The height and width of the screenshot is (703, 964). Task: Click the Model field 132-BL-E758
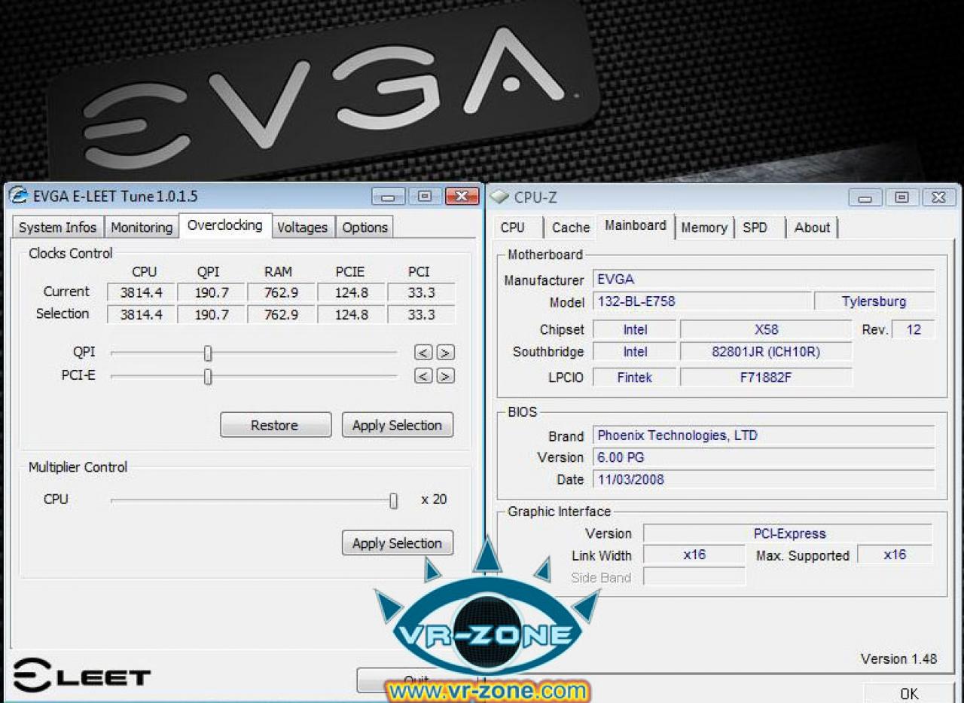tap(702, 301)
